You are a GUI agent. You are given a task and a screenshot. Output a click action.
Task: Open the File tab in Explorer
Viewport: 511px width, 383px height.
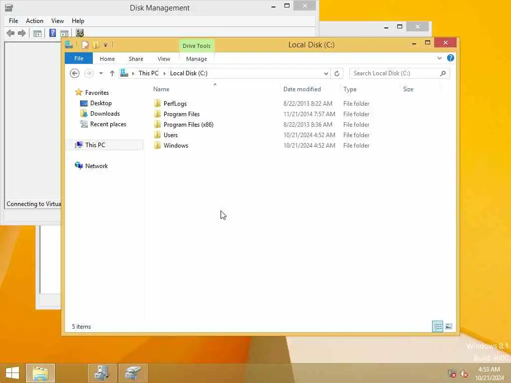79,58
